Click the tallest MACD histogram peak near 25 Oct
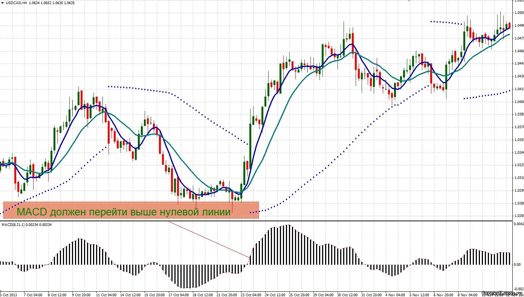This screenshot has height=297, width=524. tap(288, 226)
